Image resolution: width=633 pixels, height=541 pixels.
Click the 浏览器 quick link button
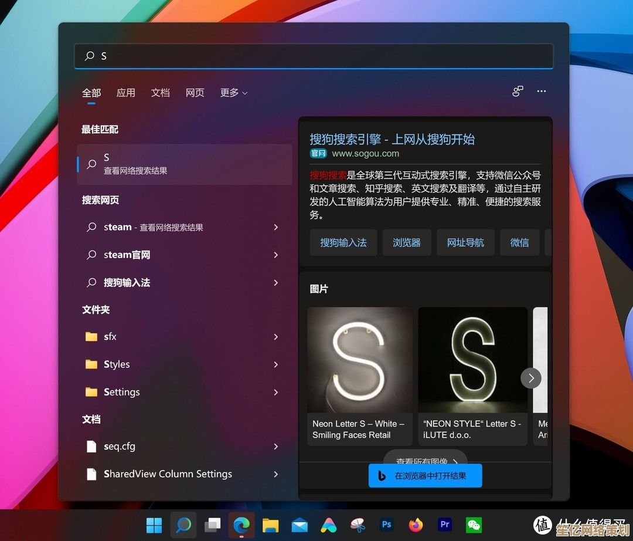[x=407, y=242]
